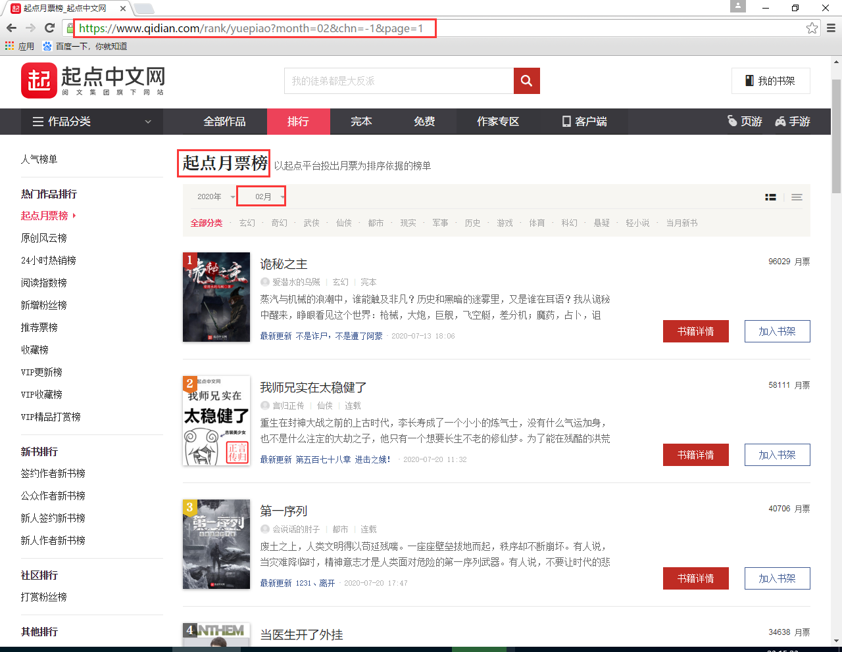Filter ranking by 轻小说

637,223
